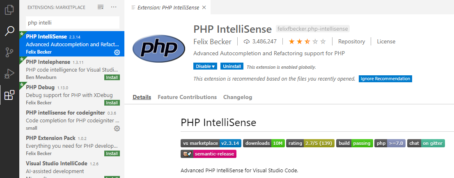Open the Explorer view in activity bar
The height and width of the screenshot is (178, 454).
9,9
